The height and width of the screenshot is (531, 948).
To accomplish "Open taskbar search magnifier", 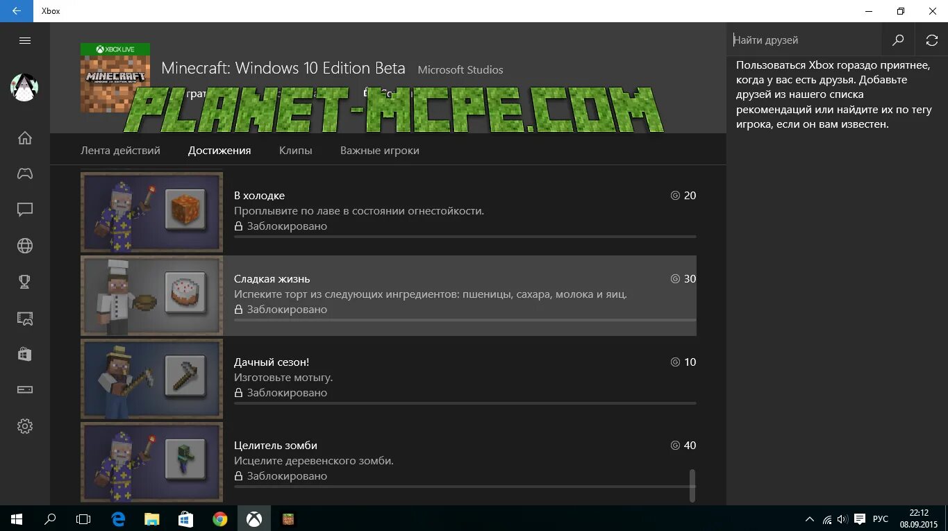I will tap(50, 519).
